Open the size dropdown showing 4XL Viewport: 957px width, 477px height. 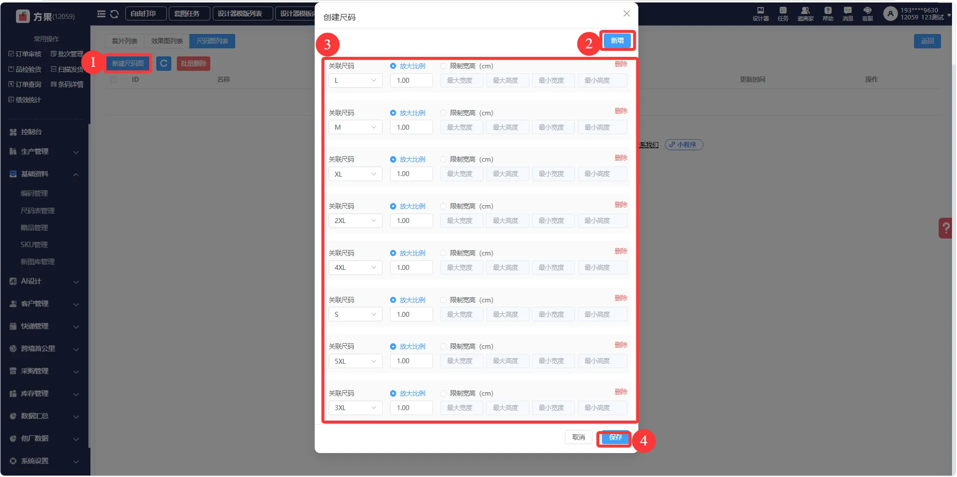[355, 267]
